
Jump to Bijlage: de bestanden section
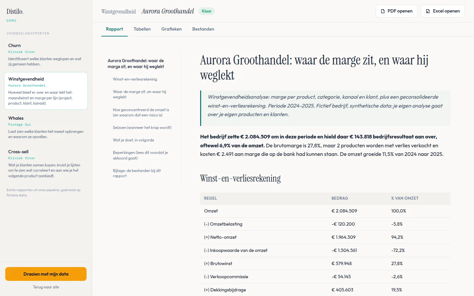point(137,173)
